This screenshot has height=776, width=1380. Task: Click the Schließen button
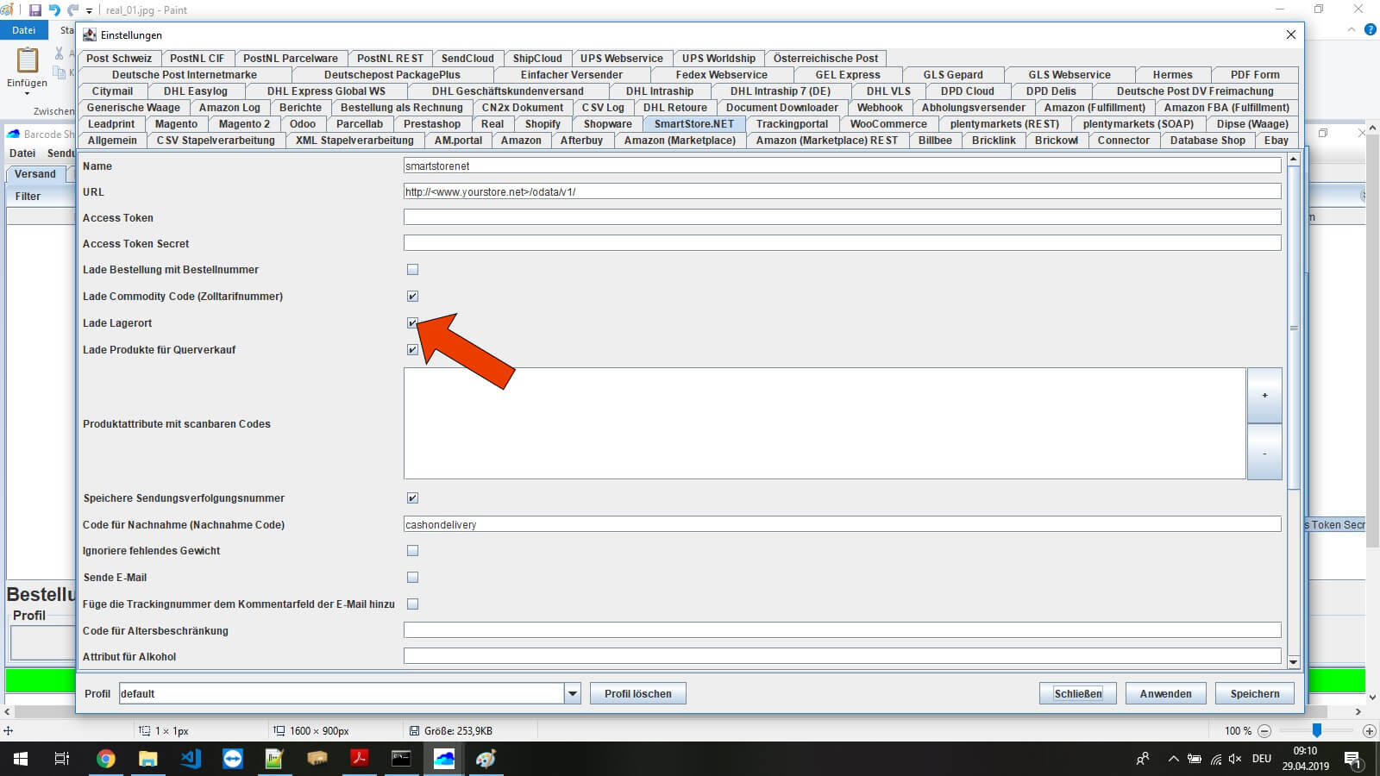pyautogui.click(x=1078, y=693)
